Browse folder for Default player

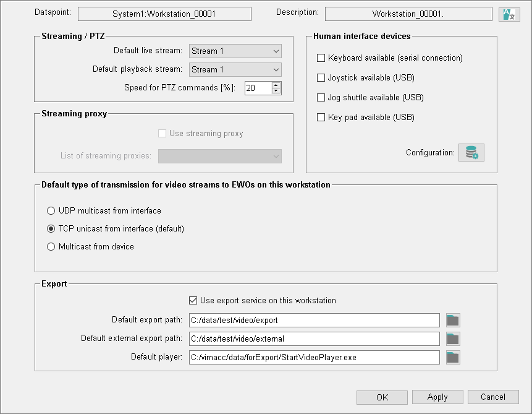click(x=453, y=357)
